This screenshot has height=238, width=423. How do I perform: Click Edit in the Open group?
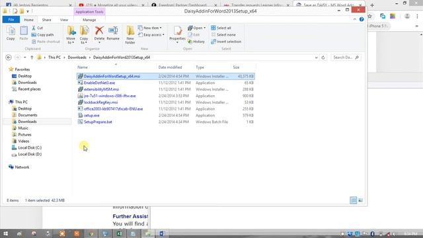click(x=194, y=35)
